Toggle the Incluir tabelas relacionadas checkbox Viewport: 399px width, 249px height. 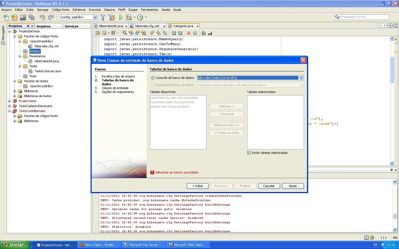(x=249, y=153)
